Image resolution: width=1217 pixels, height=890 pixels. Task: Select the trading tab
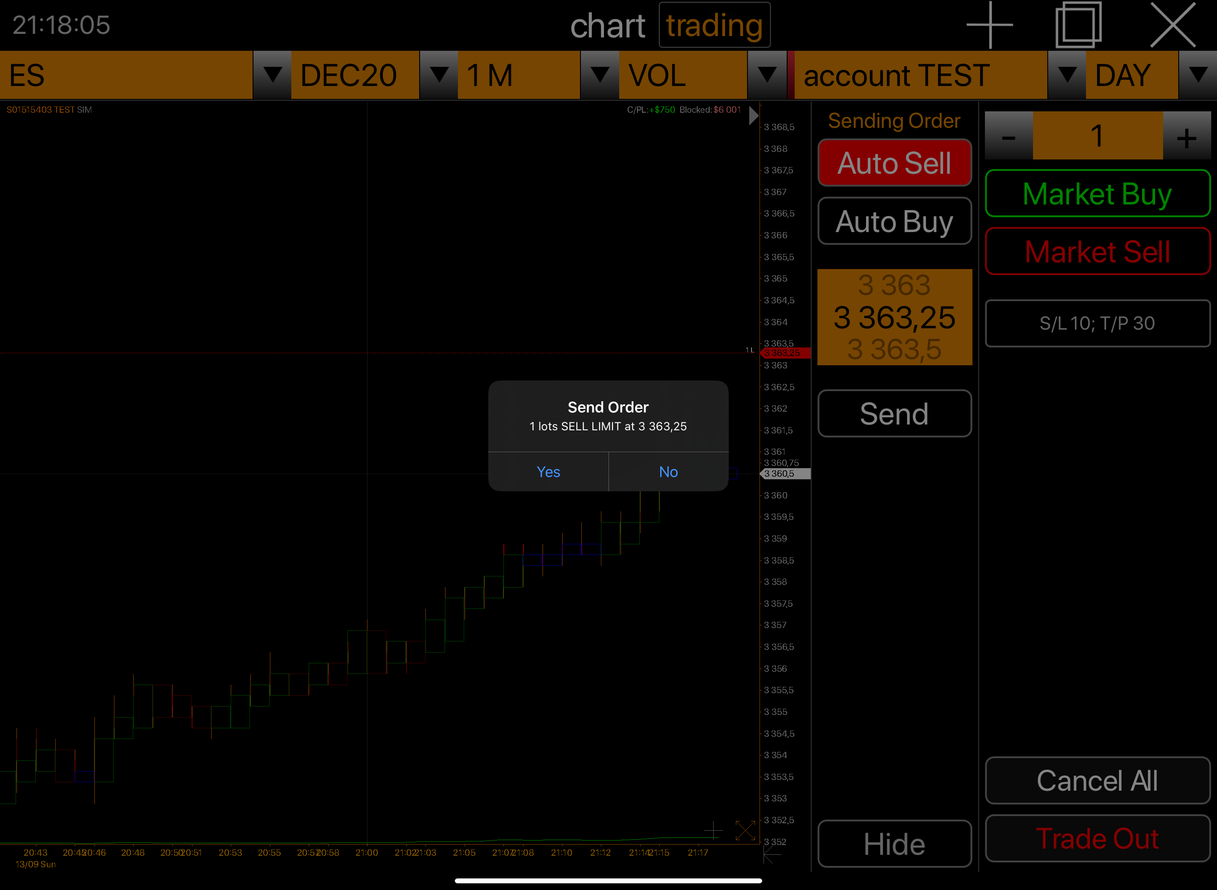(x=714, y=26)
